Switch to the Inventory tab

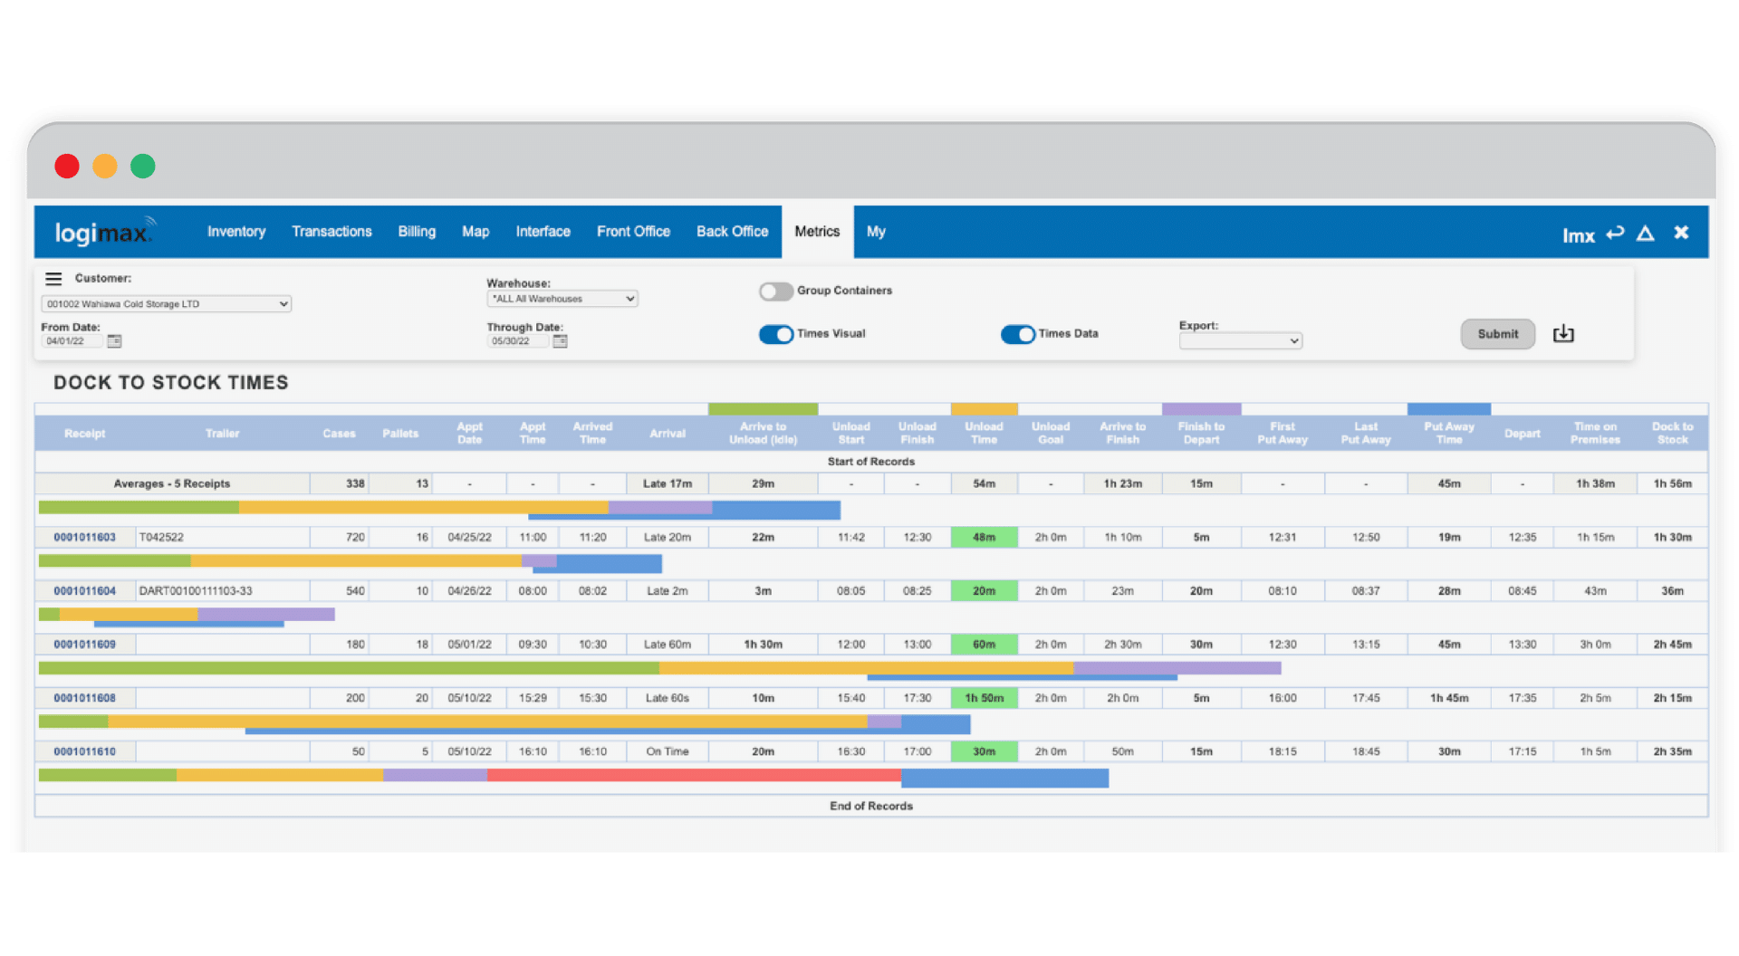click(236, 232)
